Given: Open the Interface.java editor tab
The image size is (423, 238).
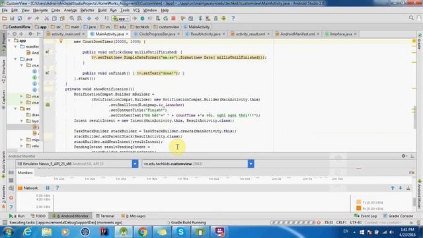Looking at the screenshot, I should (341, 34).
